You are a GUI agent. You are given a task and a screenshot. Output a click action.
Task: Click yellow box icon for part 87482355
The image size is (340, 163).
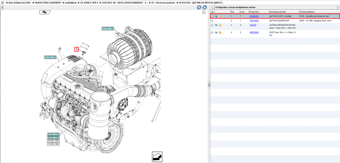pyautogui.click(x=220, y=16)
